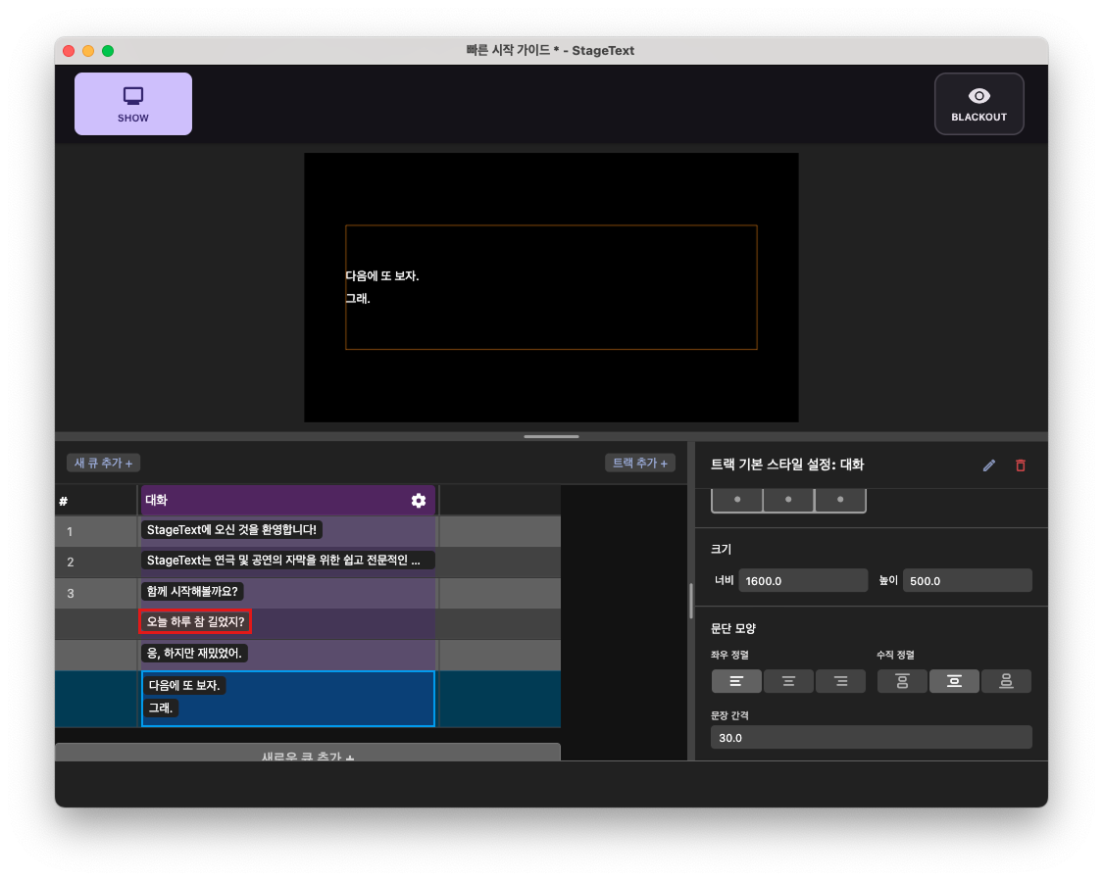Click the red trash icon to delete track style
Viewport: 1103px width, 880px height.
(1020, 465)
